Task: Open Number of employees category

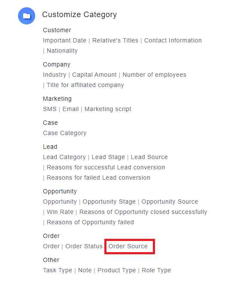Action: point(155,75)
